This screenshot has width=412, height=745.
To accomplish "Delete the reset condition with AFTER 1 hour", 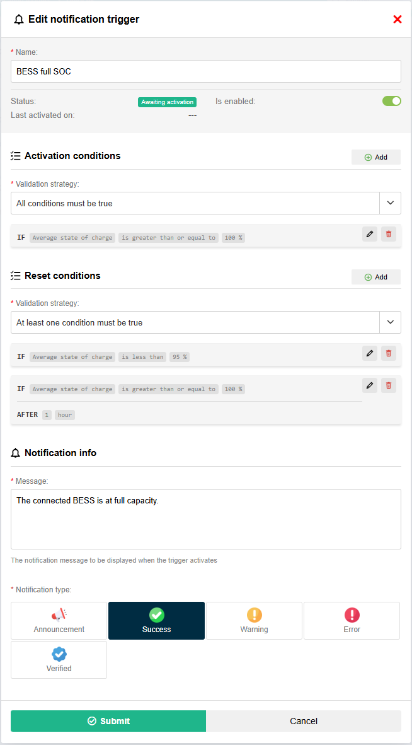I will pyautogui.click(x=388, y=385).
